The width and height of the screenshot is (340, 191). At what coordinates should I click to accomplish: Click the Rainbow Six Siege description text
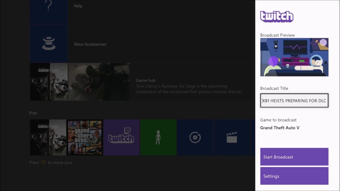tap(190, 89)
